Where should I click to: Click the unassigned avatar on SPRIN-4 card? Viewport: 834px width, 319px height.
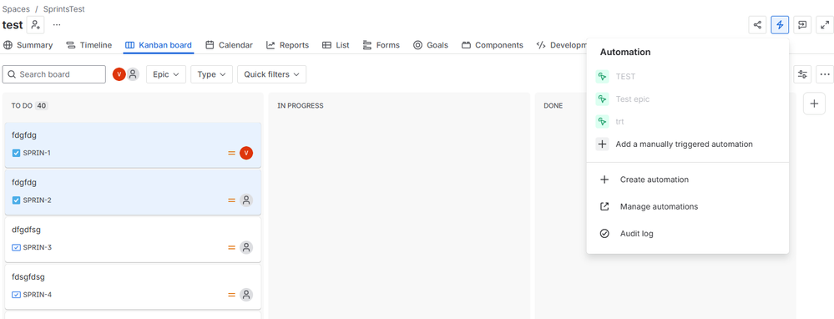tap(245, 295)
